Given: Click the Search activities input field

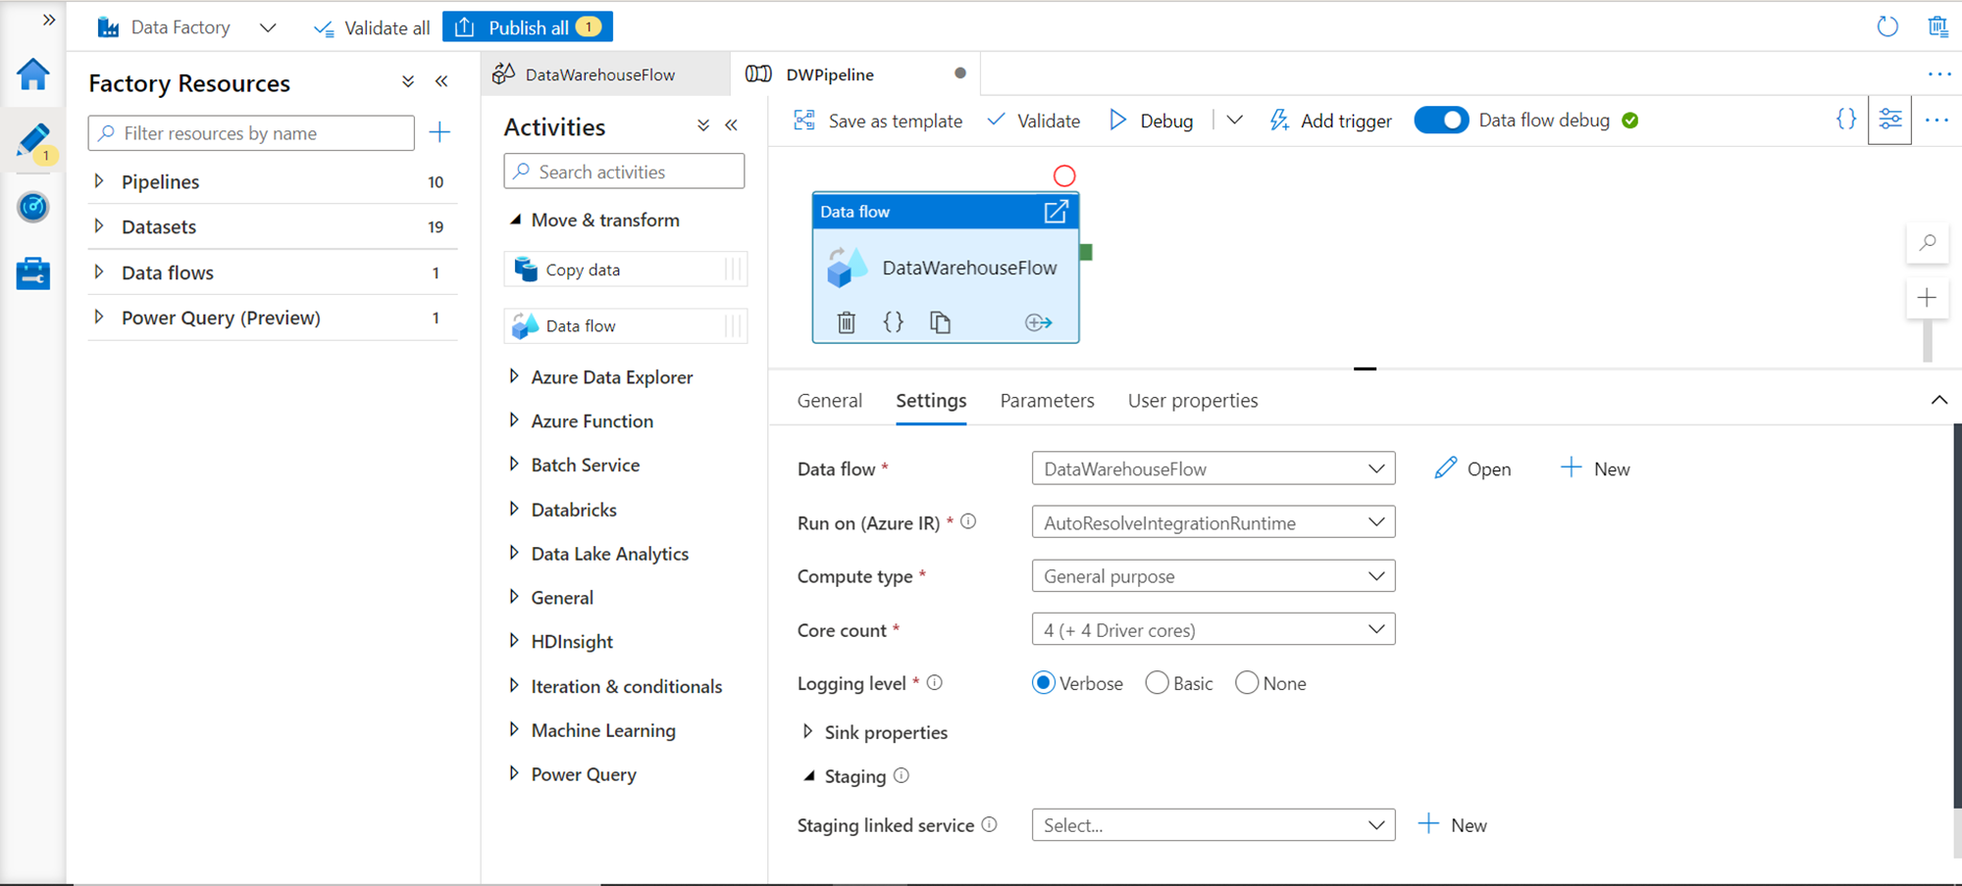Looking at the screenshot, I should (x=624, y=172).
